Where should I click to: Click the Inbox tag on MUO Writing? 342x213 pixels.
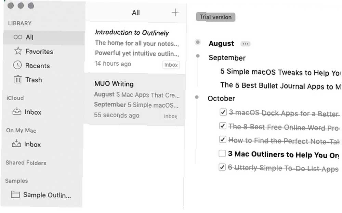tap(171, 117)
